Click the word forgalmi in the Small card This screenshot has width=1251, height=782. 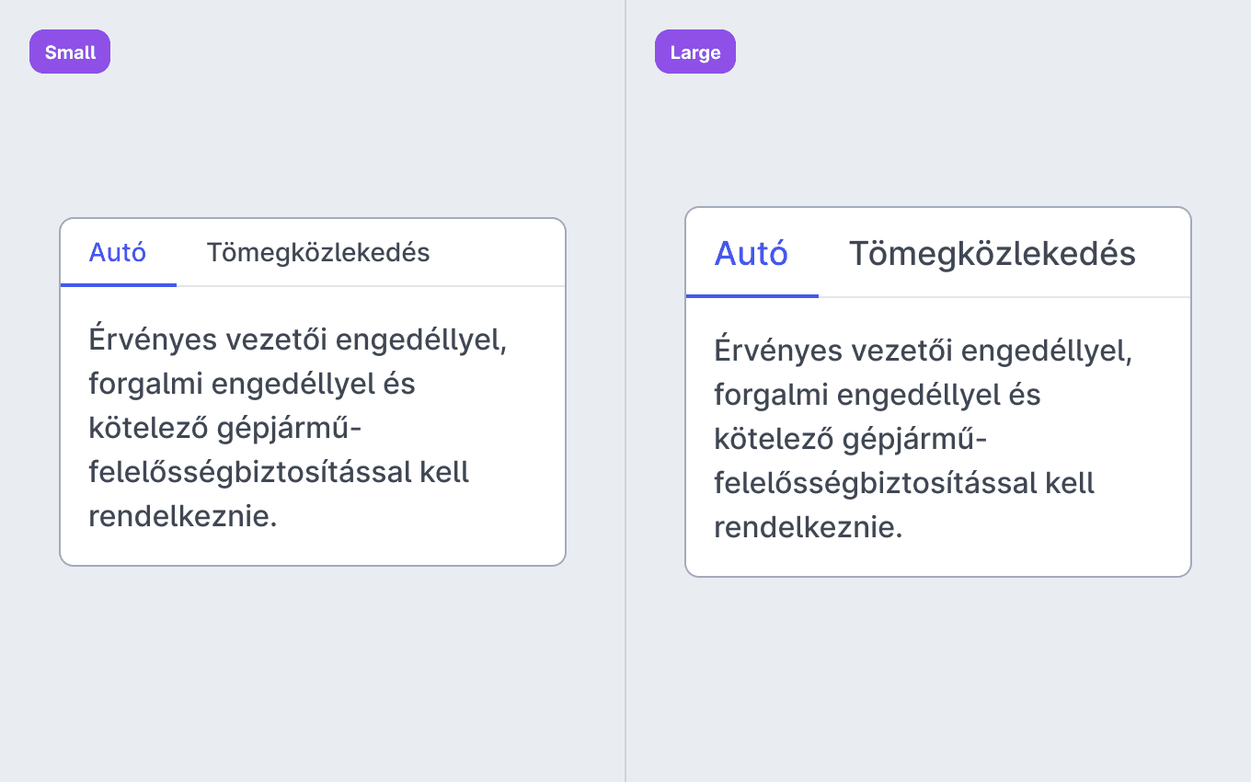tap(146, 385)
